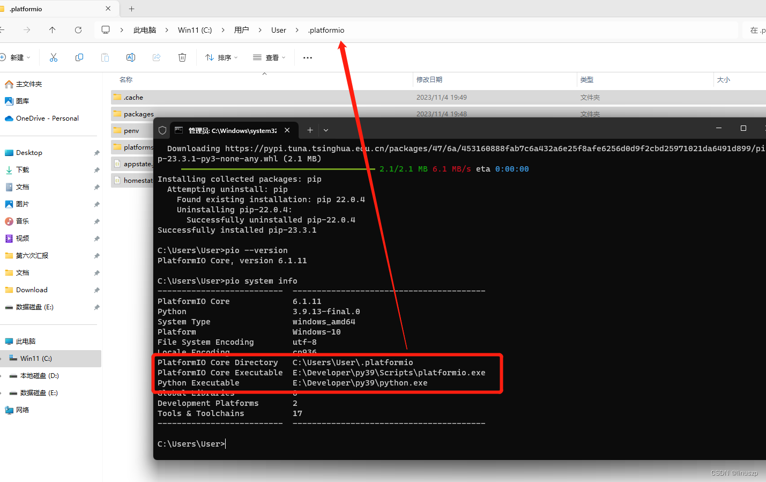Image resolution: width=766 pixels, height=482 pixels.
Task: Refresh the .platformio folder view
Action: pyautogui.click(x=78, y=31)
